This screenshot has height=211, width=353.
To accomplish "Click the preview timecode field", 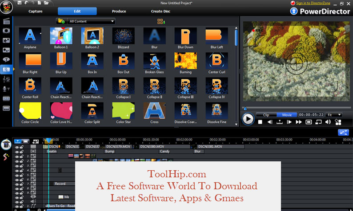I will (x=311, y=115).
